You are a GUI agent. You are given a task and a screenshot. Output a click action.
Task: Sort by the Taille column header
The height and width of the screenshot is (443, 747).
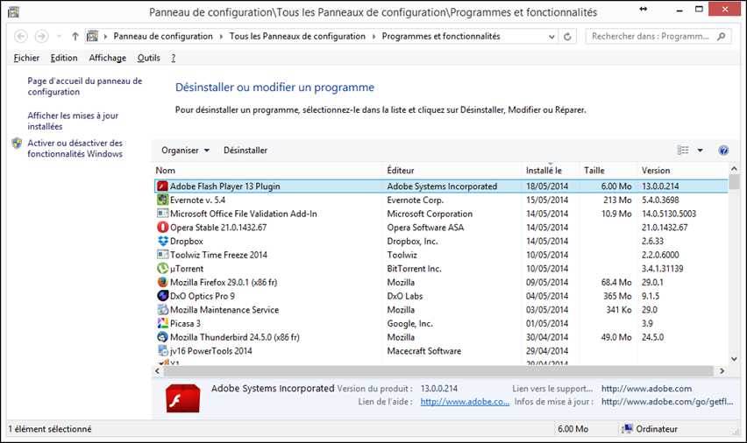pyautogui.click(x=608, y=171)
